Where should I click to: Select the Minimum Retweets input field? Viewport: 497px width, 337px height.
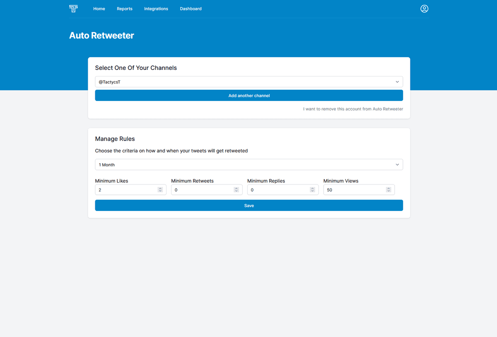(x=202, y=190)
